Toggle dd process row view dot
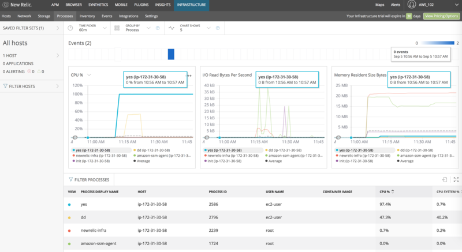This screenshot has height=252, width=462. [69, 217]
